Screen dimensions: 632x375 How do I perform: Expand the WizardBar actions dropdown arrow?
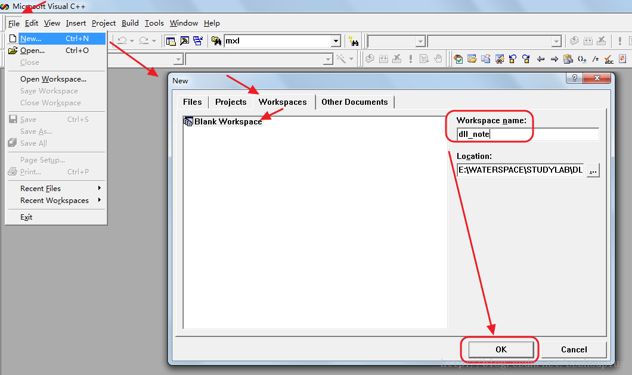coord(351,59)
